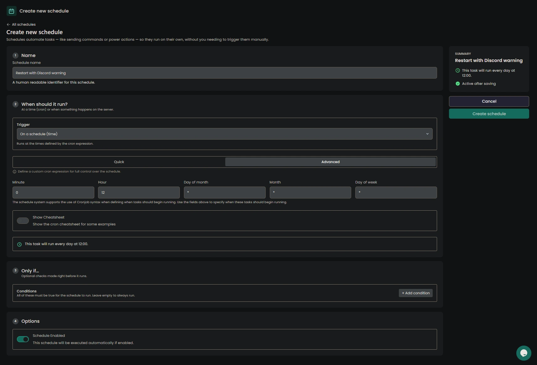Click the clock icon in run-time notice
Viewport: 537px width, 365px height.
[x=19, y=244]
